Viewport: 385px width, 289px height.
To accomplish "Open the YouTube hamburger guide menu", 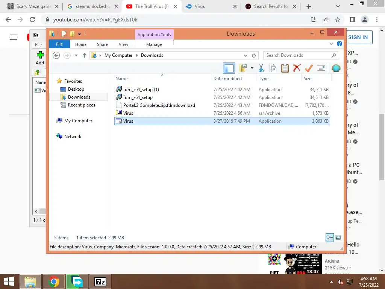I will (x=14, y=37).
